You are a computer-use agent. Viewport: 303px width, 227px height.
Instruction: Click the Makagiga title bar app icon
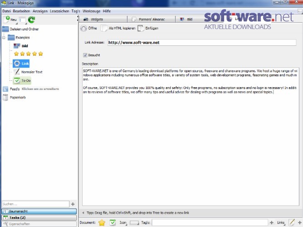[x=3, y=3]
